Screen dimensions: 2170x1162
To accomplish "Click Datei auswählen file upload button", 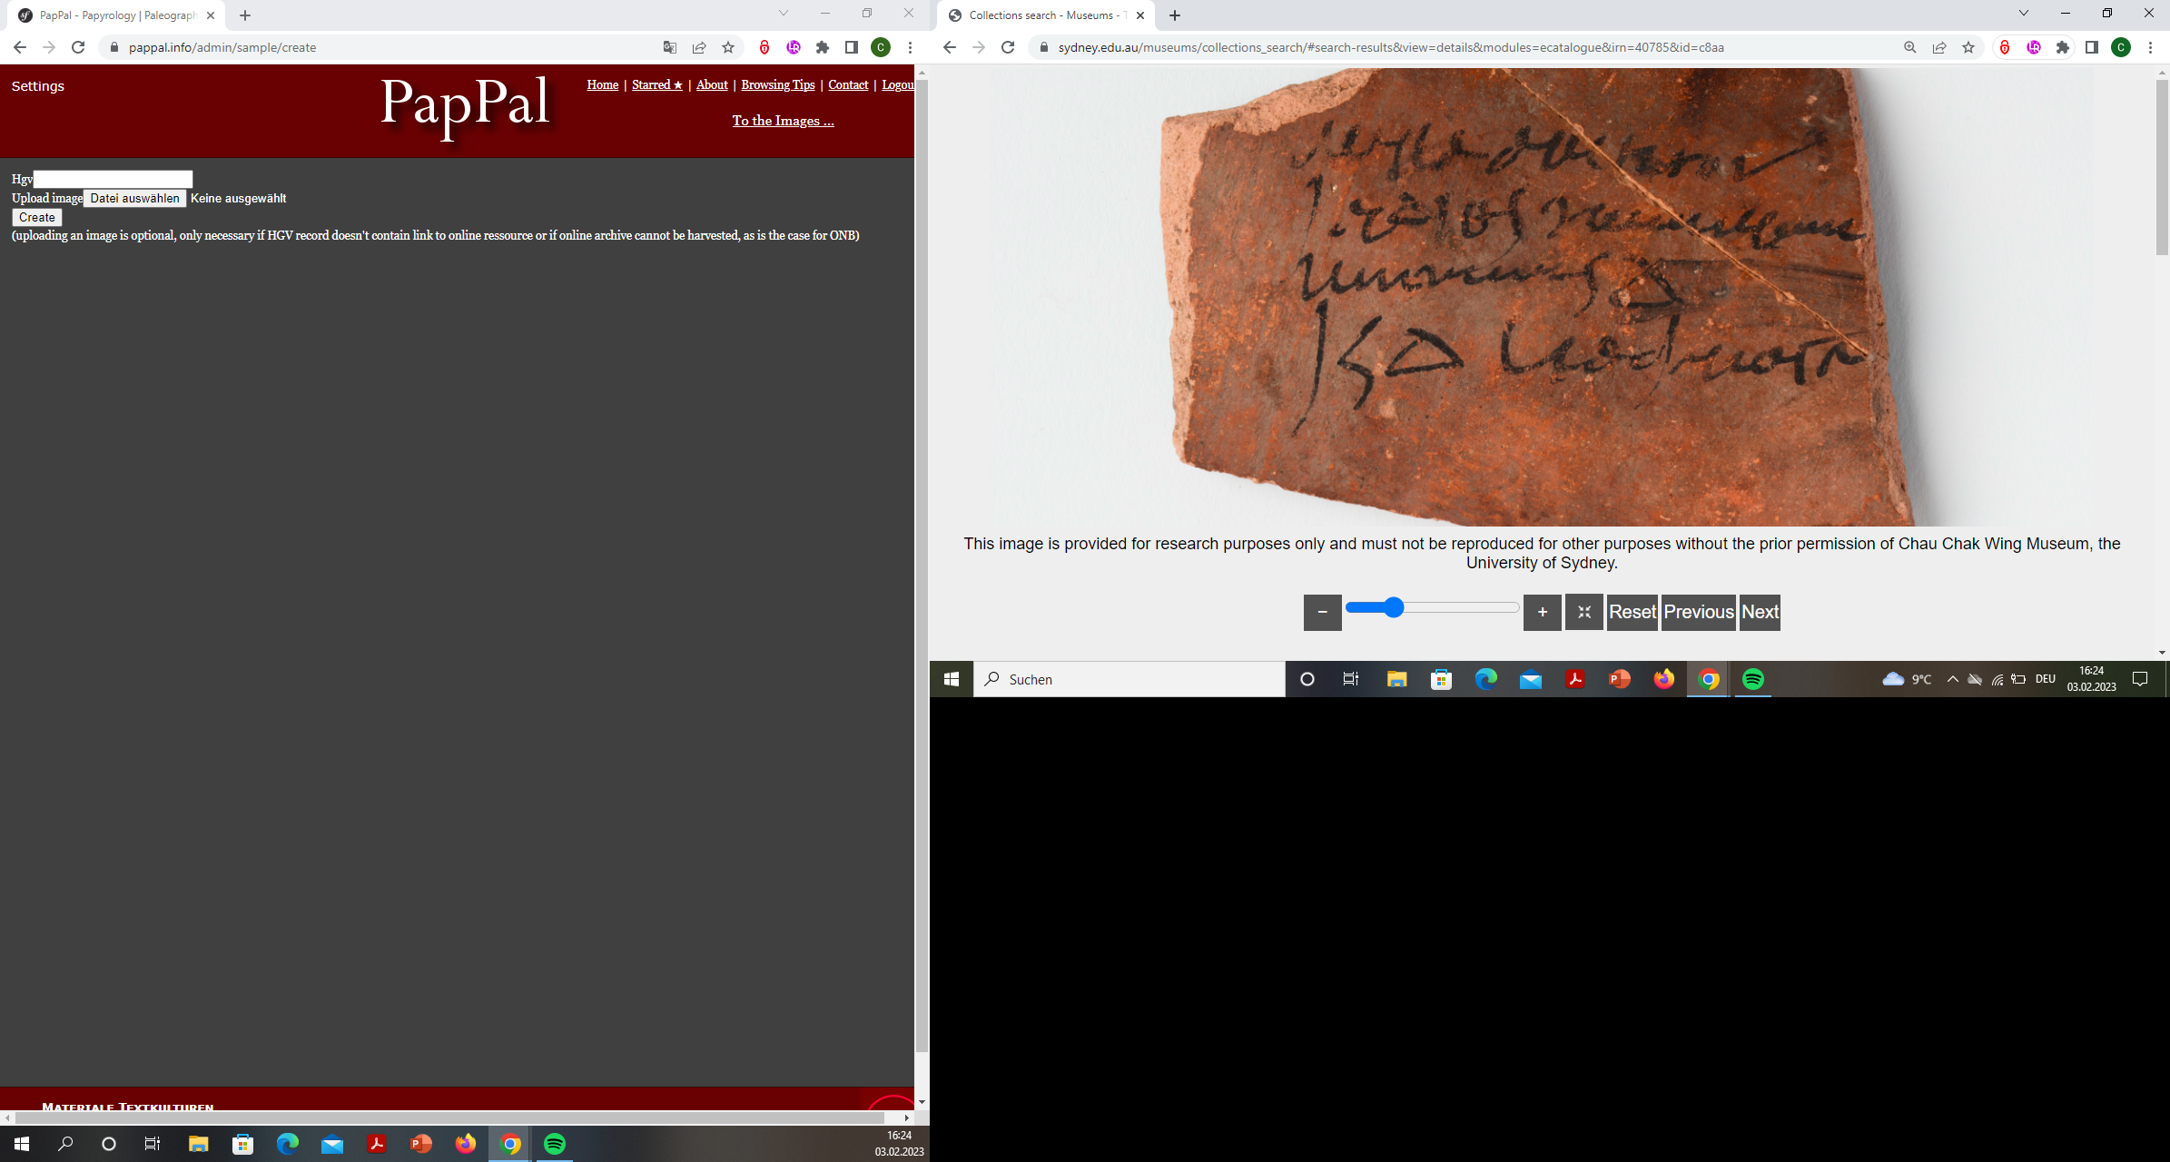I will tap(135, 199).
